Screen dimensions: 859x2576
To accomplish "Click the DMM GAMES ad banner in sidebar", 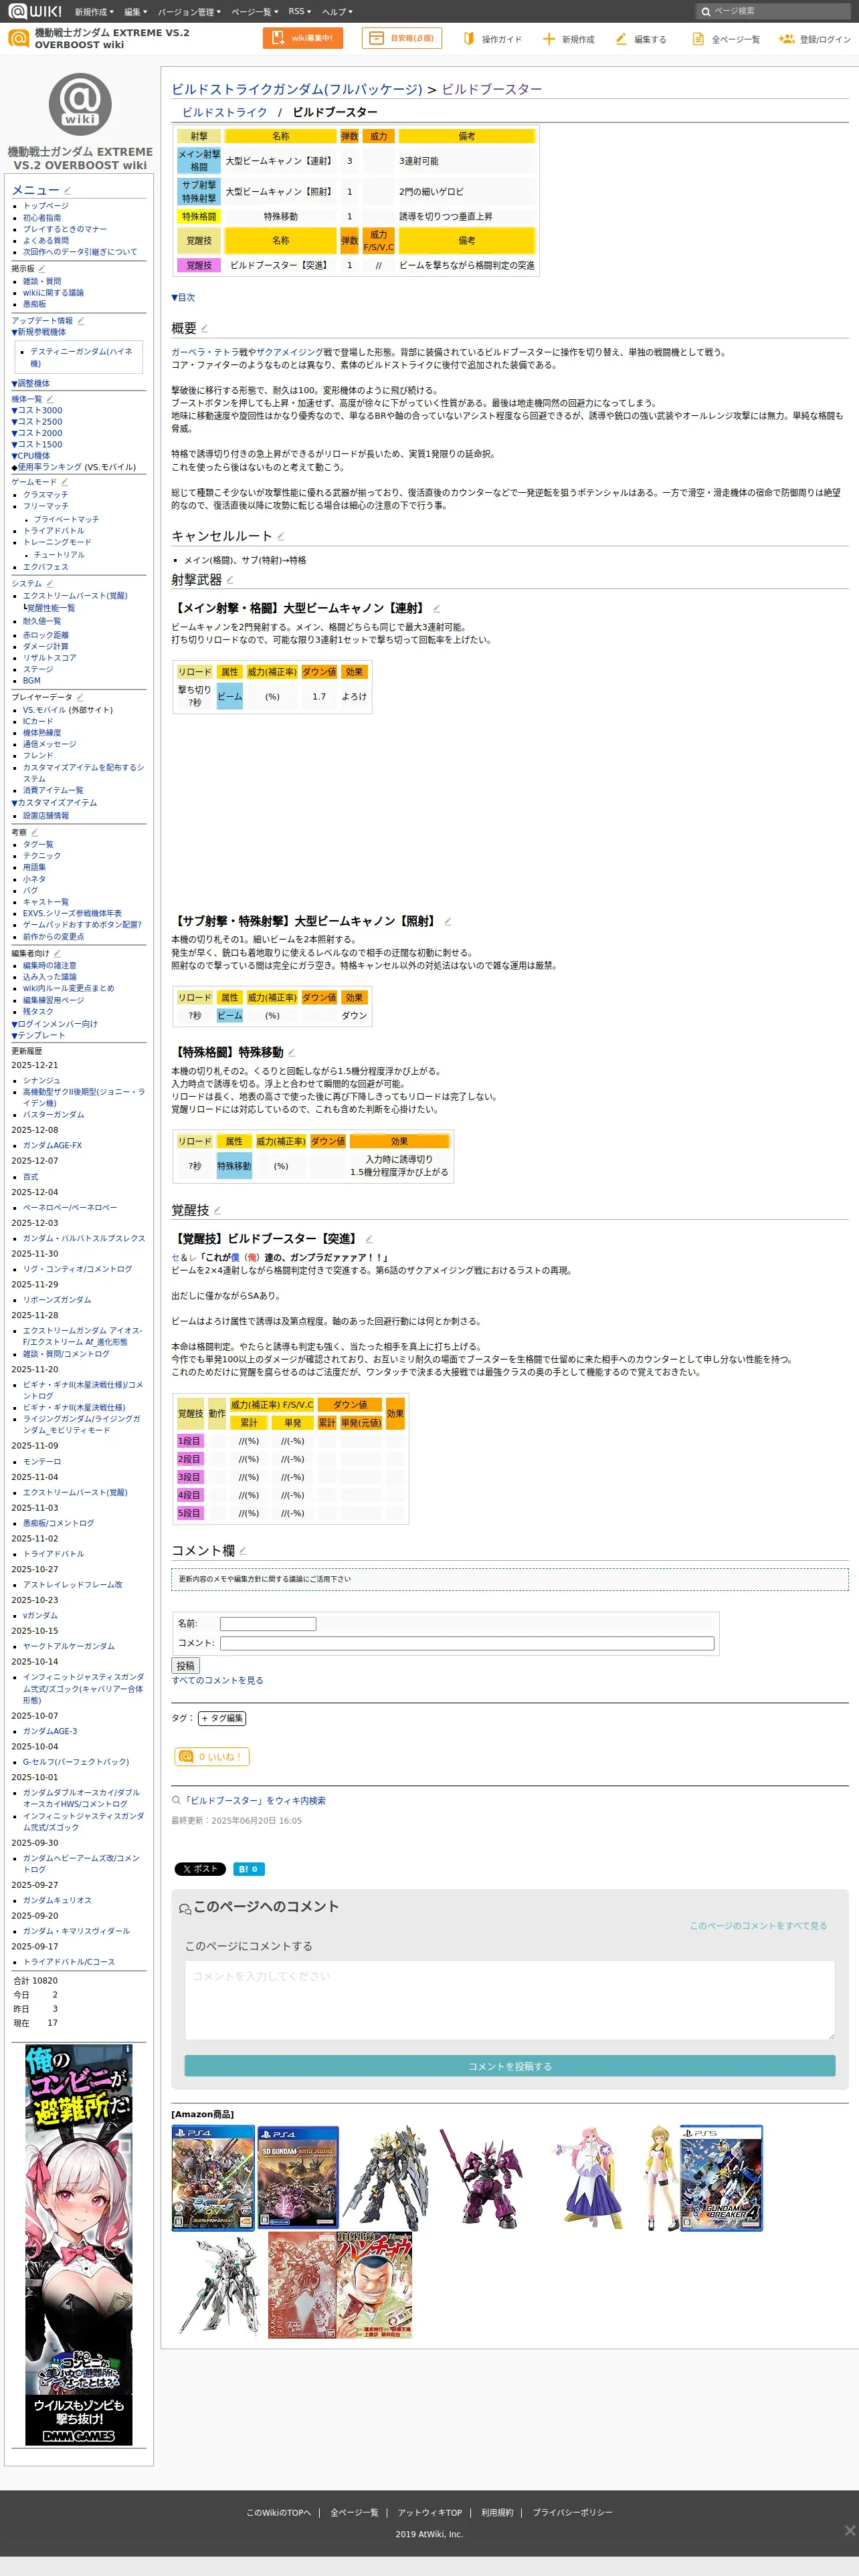I will pyautogui.click(x=79, y=2245).
